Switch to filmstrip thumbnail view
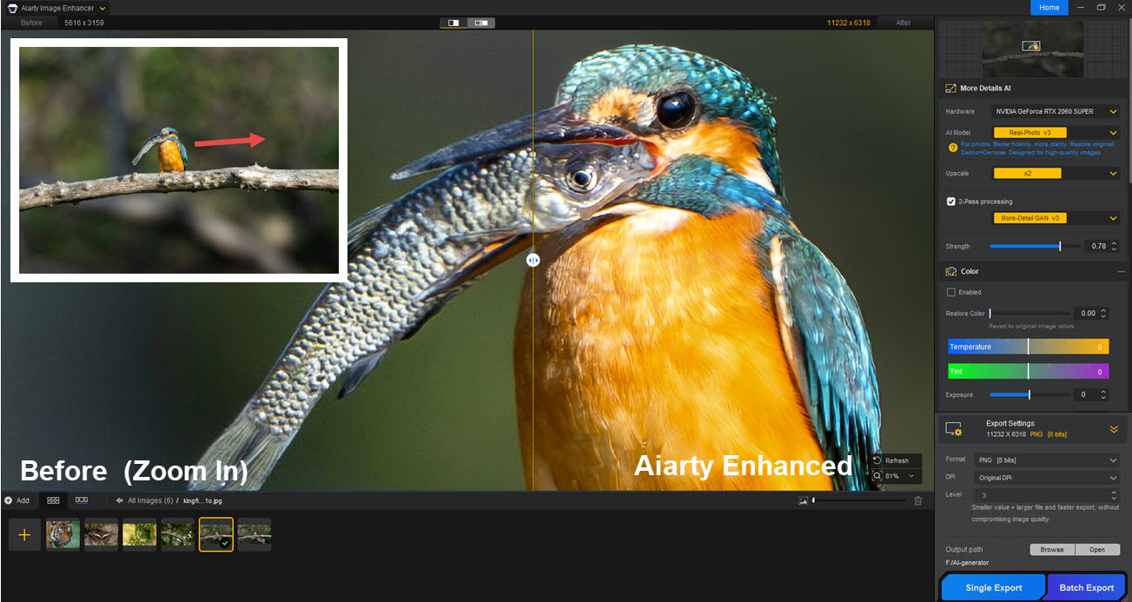The image size is (1132, 602). pos(82,500)
